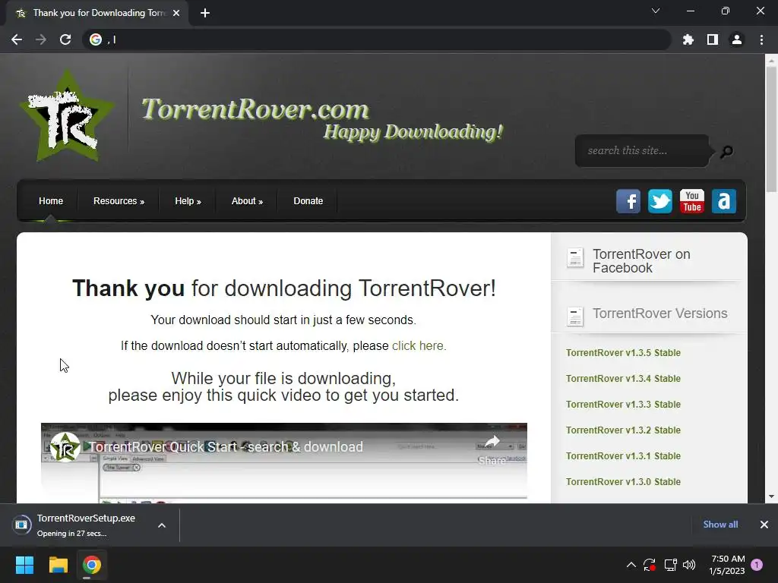Viewport: 778px width, 583px height.
Task: Show hidden system tray icons
Action: pos(631,565)
